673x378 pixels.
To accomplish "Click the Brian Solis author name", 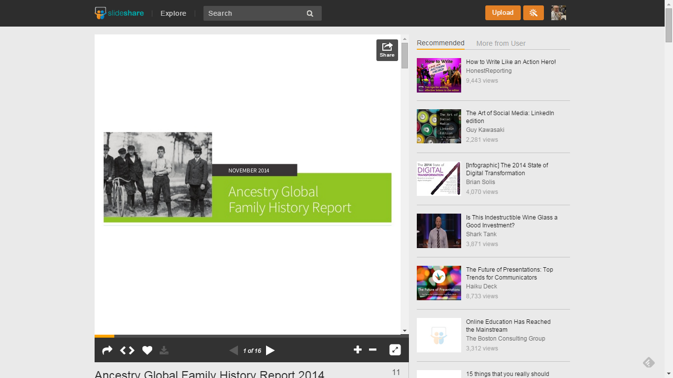I will pyautogui.click(x=480, y=182).
